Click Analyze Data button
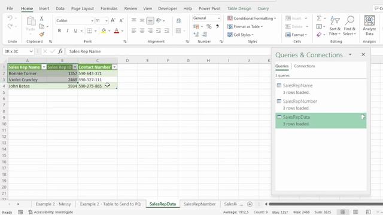The height and width of the screenshot is (215, 383). tap(369, 26)
